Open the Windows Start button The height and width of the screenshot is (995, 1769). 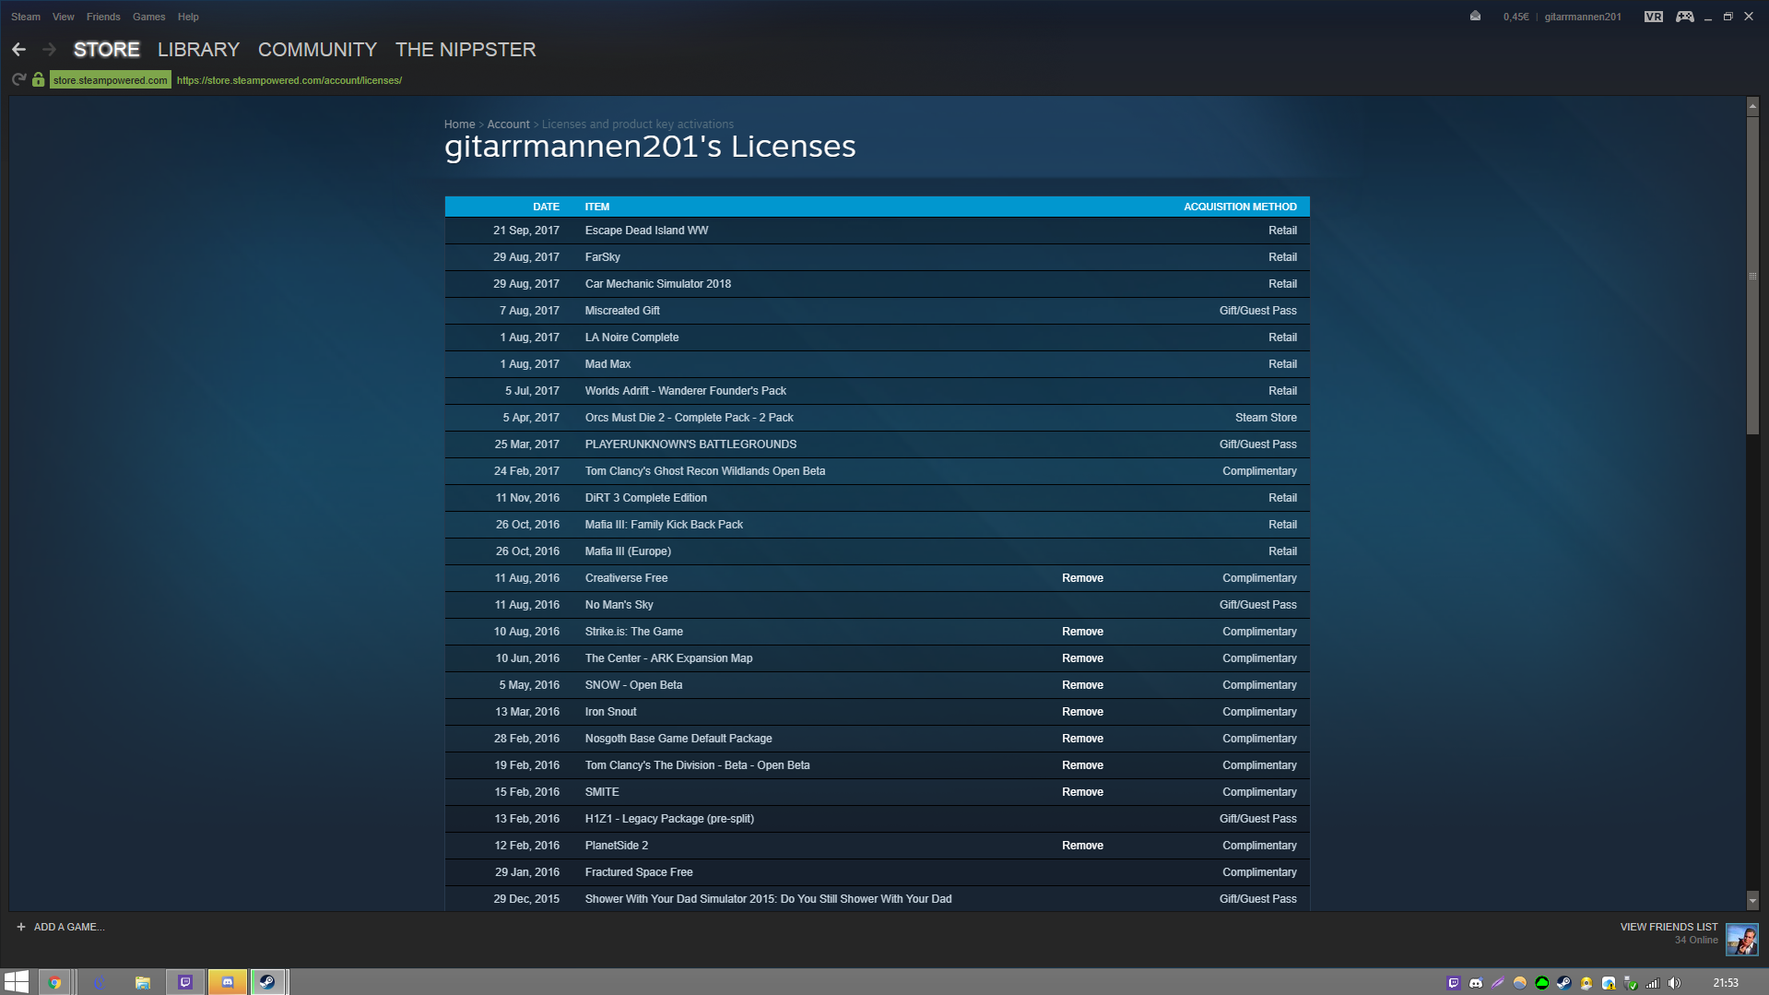point(16,982)
